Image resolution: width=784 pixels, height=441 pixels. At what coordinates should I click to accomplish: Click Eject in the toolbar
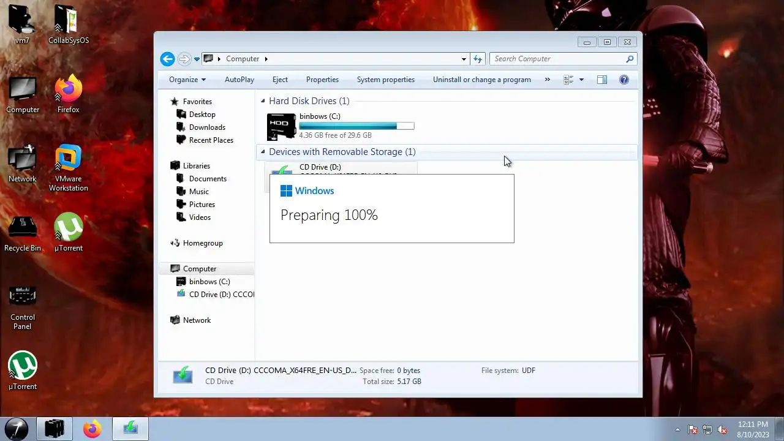[x=280, y=80]
